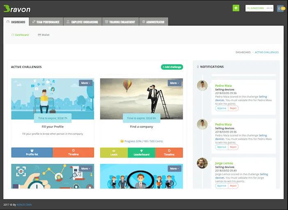
Task: Open Leaderboard on Find a company card
Action: click(x=142, y=153)
